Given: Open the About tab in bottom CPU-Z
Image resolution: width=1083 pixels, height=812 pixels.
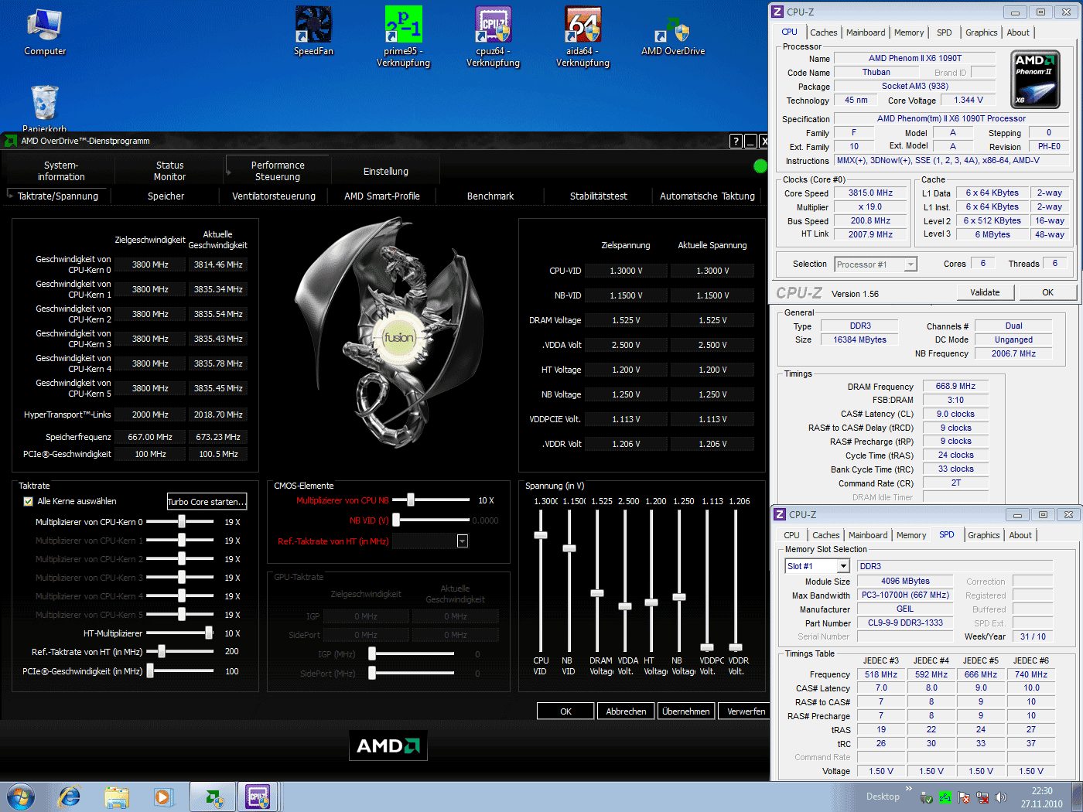Looking at the screenshot, I should pyautogui.click(x=1020, y=535).
